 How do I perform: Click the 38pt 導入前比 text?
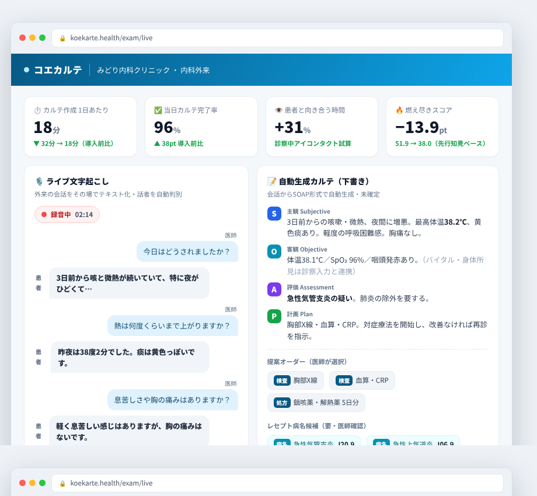[179, 144]
